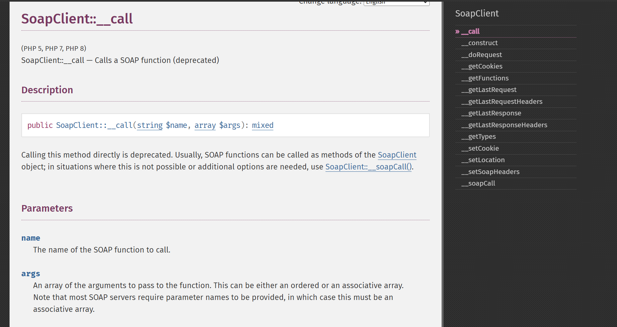This screenshot has height=327, width=617.
Task: Open __setLocation sidebar link
Action: click(483, 160)
